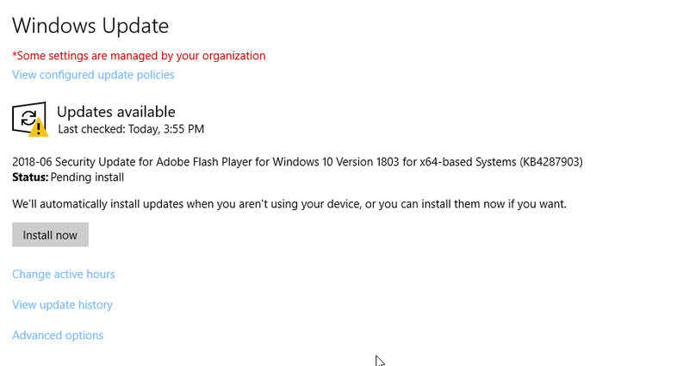Click the Updates available heading
The height and width of the screenshot is (366, 689).
click(116, 112)
